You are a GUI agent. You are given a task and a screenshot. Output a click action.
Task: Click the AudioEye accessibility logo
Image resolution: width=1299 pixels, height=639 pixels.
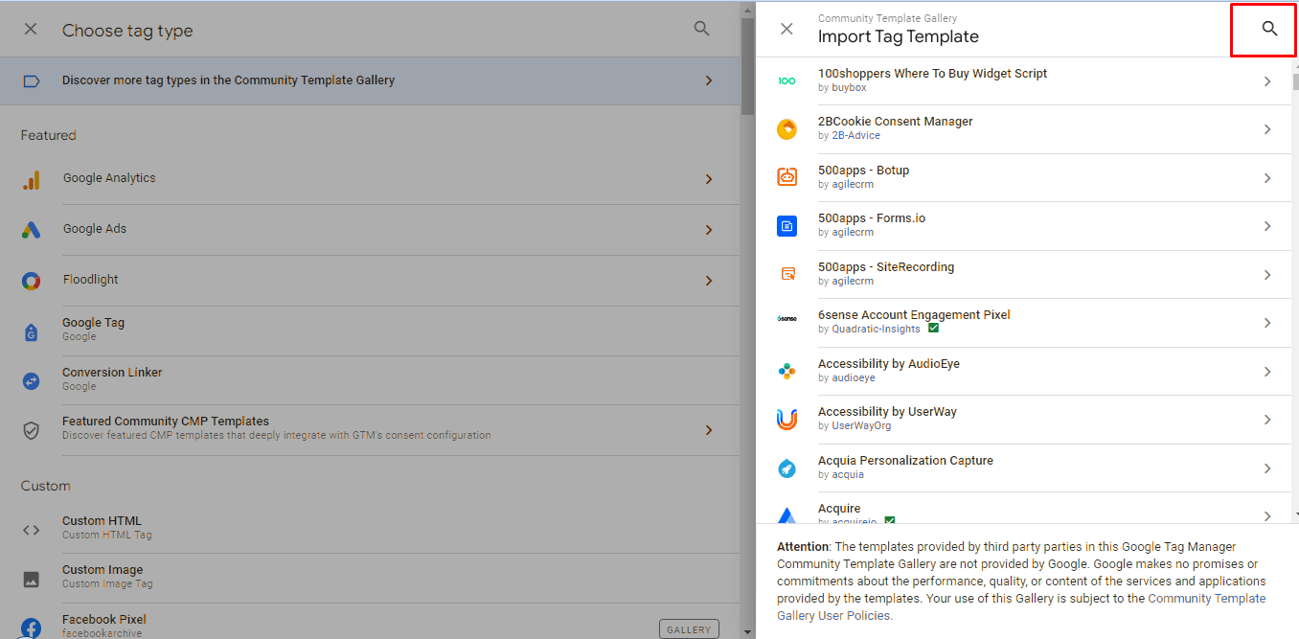[x=786, y=371]
